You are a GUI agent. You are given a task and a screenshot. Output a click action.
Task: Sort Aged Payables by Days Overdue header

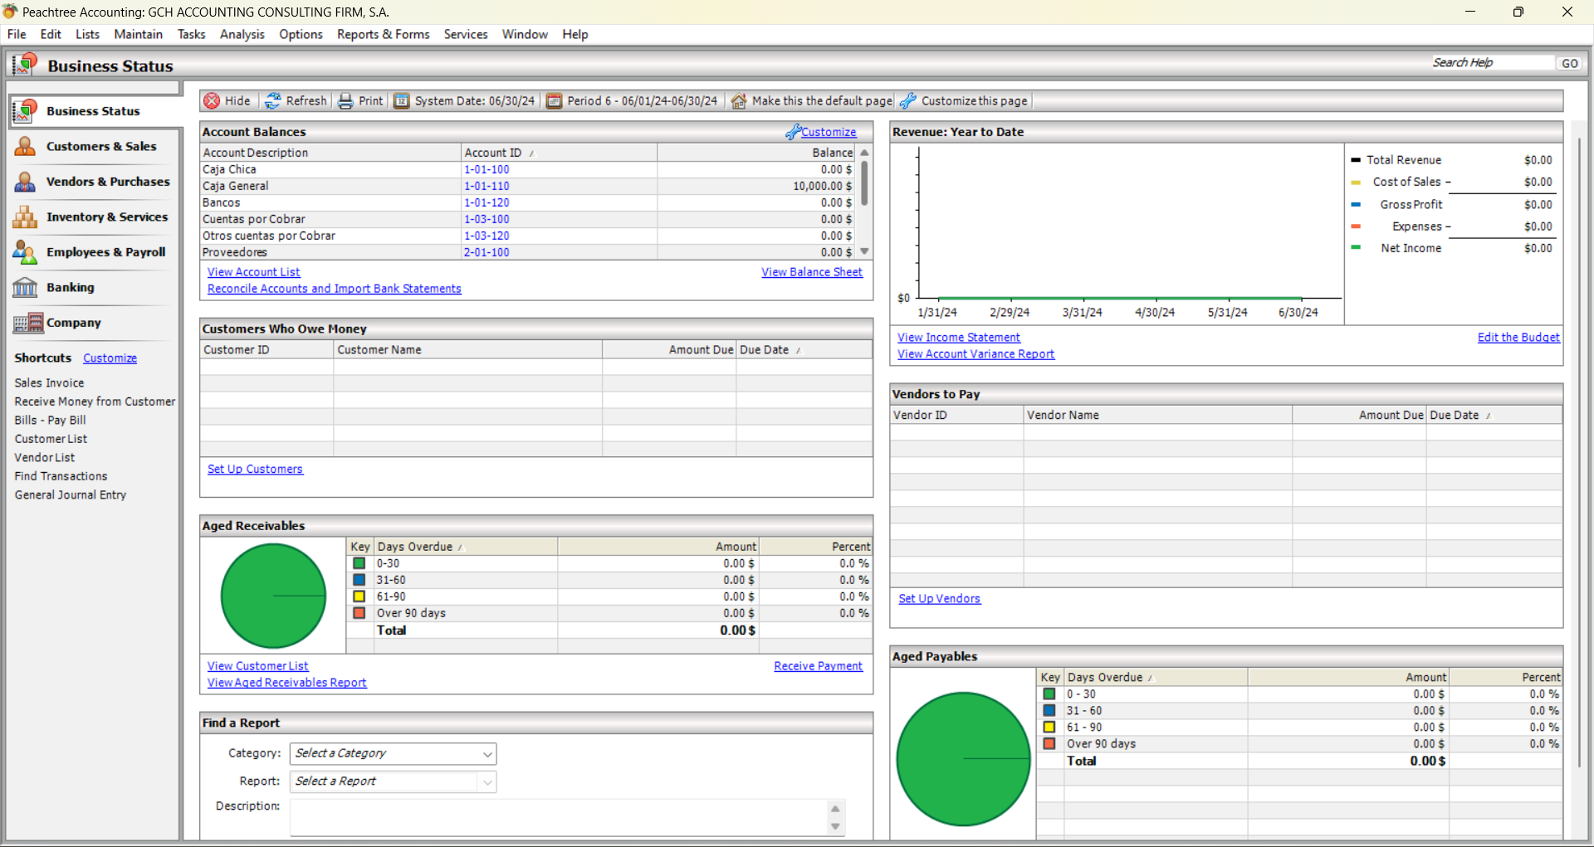coord(1156,678)
